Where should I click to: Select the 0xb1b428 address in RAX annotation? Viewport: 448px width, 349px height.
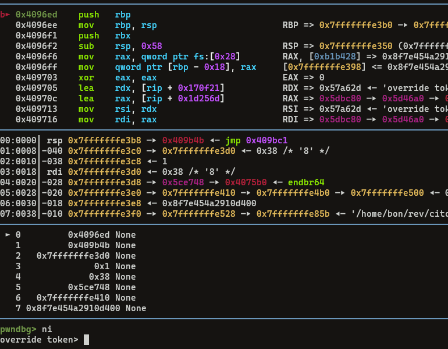(x=335, y=57)
